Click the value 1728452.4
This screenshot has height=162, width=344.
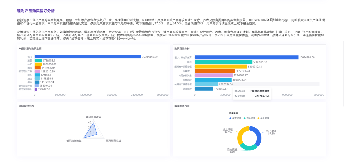(49, 60)
